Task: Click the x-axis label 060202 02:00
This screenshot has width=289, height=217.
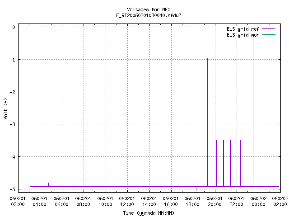Action: (280, 202)
